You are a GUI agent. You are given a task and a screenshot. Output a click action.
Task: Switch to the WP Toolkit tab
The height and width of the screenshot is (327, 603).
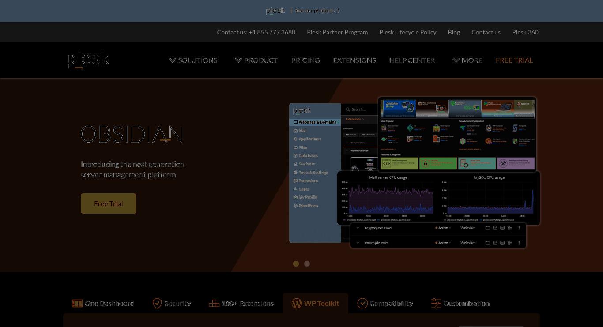[315, 303]
